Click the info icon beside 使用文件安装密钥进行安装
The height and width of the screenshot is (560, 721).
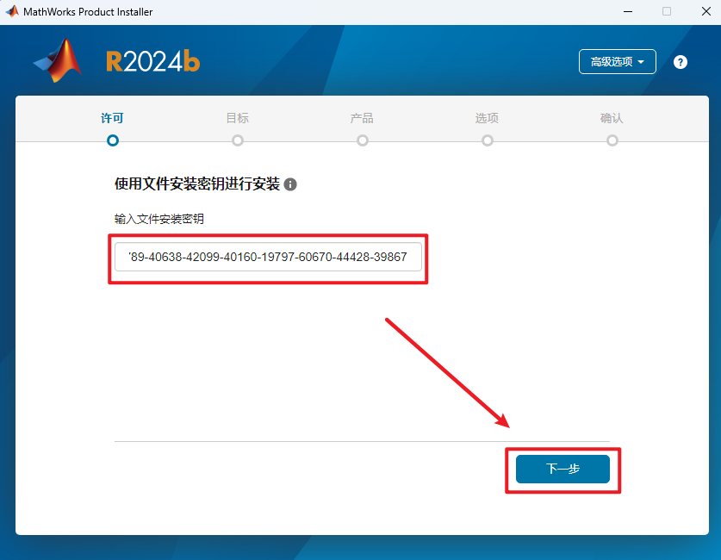coord(290,184)
